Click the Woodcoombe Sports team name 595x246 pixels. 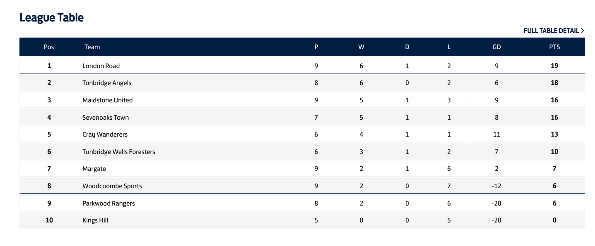coord(112,186)
